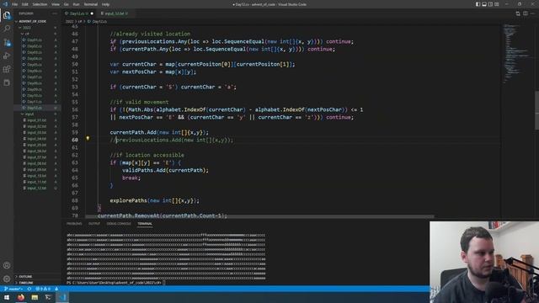Switch to the Debug Console panel tab
The width and height of the screenshot is (539, 303).
pos(119,224)
